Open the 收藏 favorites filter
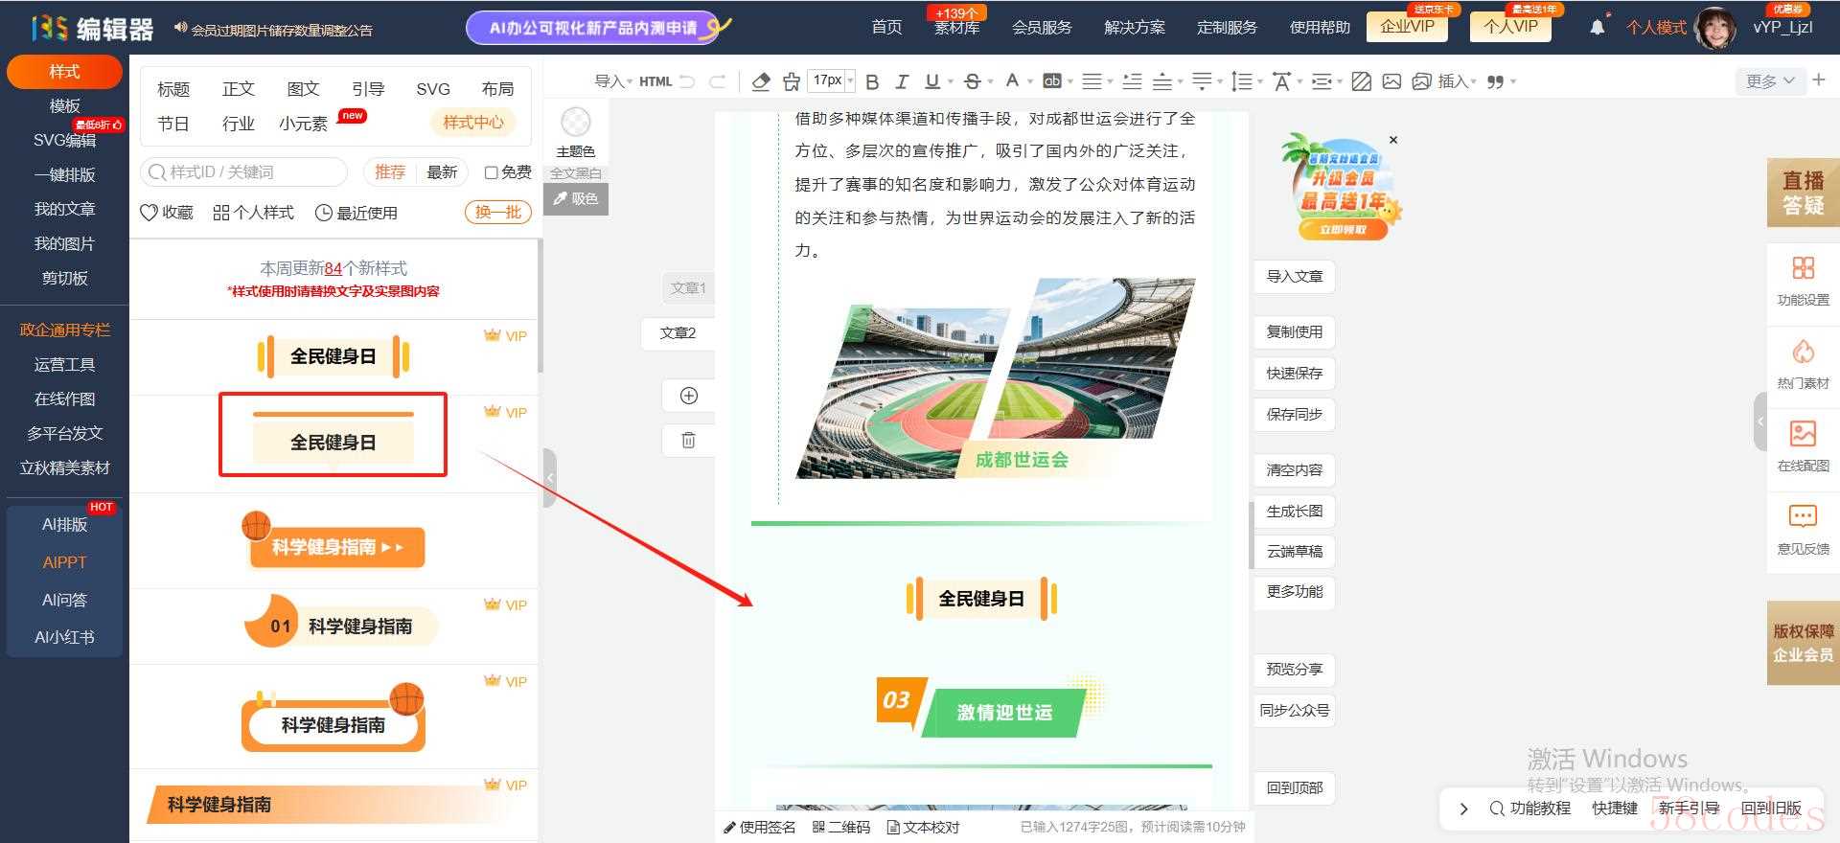Viewport: 1840px width, 843px height. coord(167,213)
